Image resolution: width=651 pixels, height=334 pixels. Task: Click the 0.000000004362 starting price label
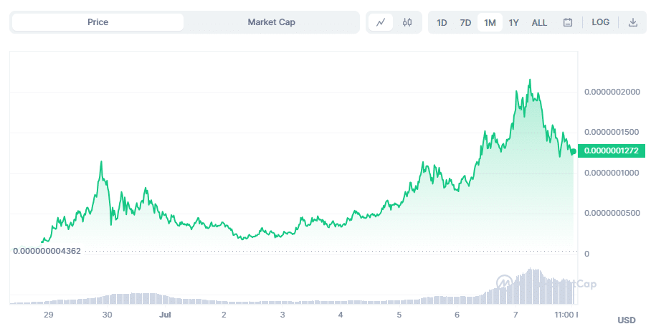[x=47, y=251]
